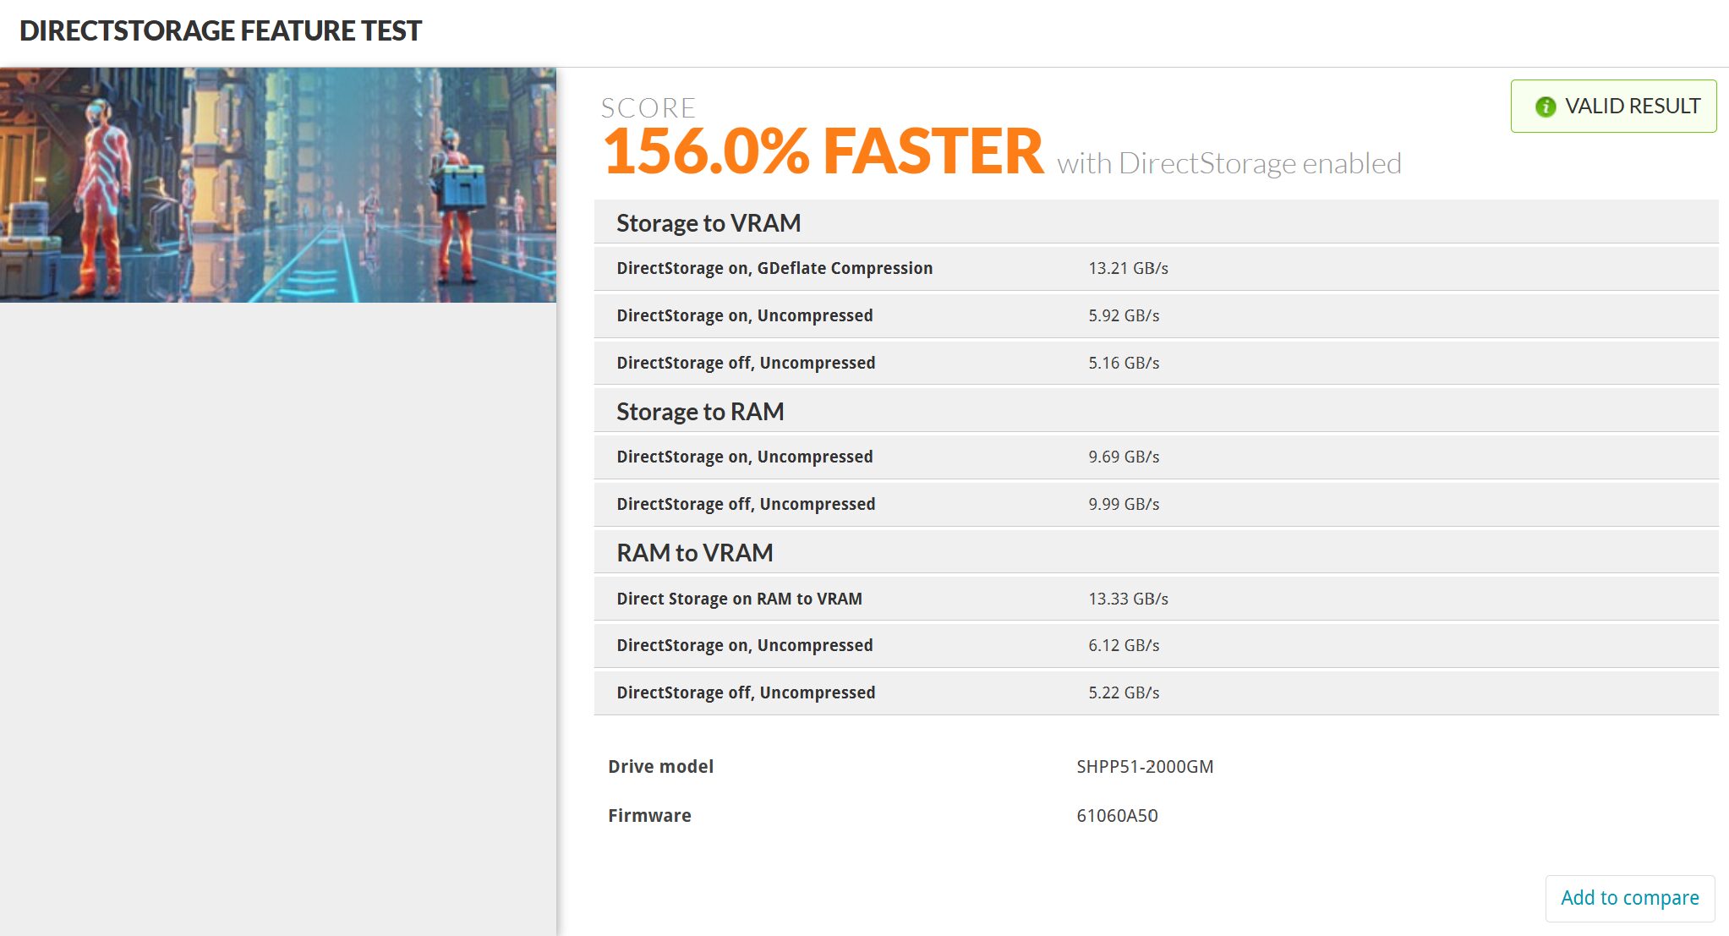1729x936 pixels.
Task: Click the firmware value 61060A50
Action: pyautogui.click(x=1117, y=816)
